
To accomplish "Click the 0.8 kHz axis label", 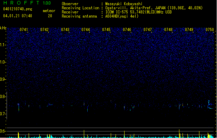I will click(3, 97).
